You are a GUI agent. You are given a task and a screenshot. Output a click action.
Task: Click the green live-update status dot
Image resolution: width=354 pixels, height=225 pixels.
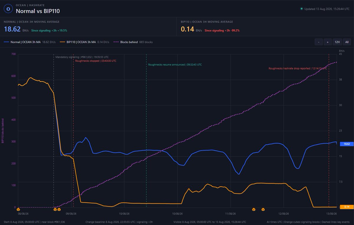(301, 9)
